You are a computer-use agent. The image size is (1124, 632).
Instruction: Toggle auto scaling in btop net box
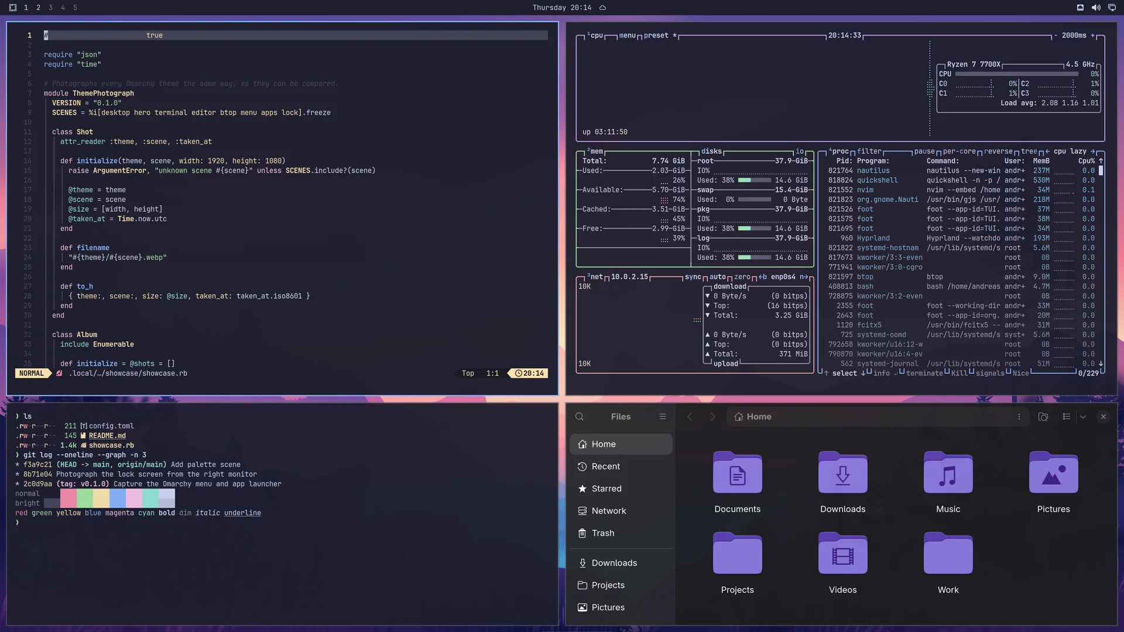pos(718,277)
